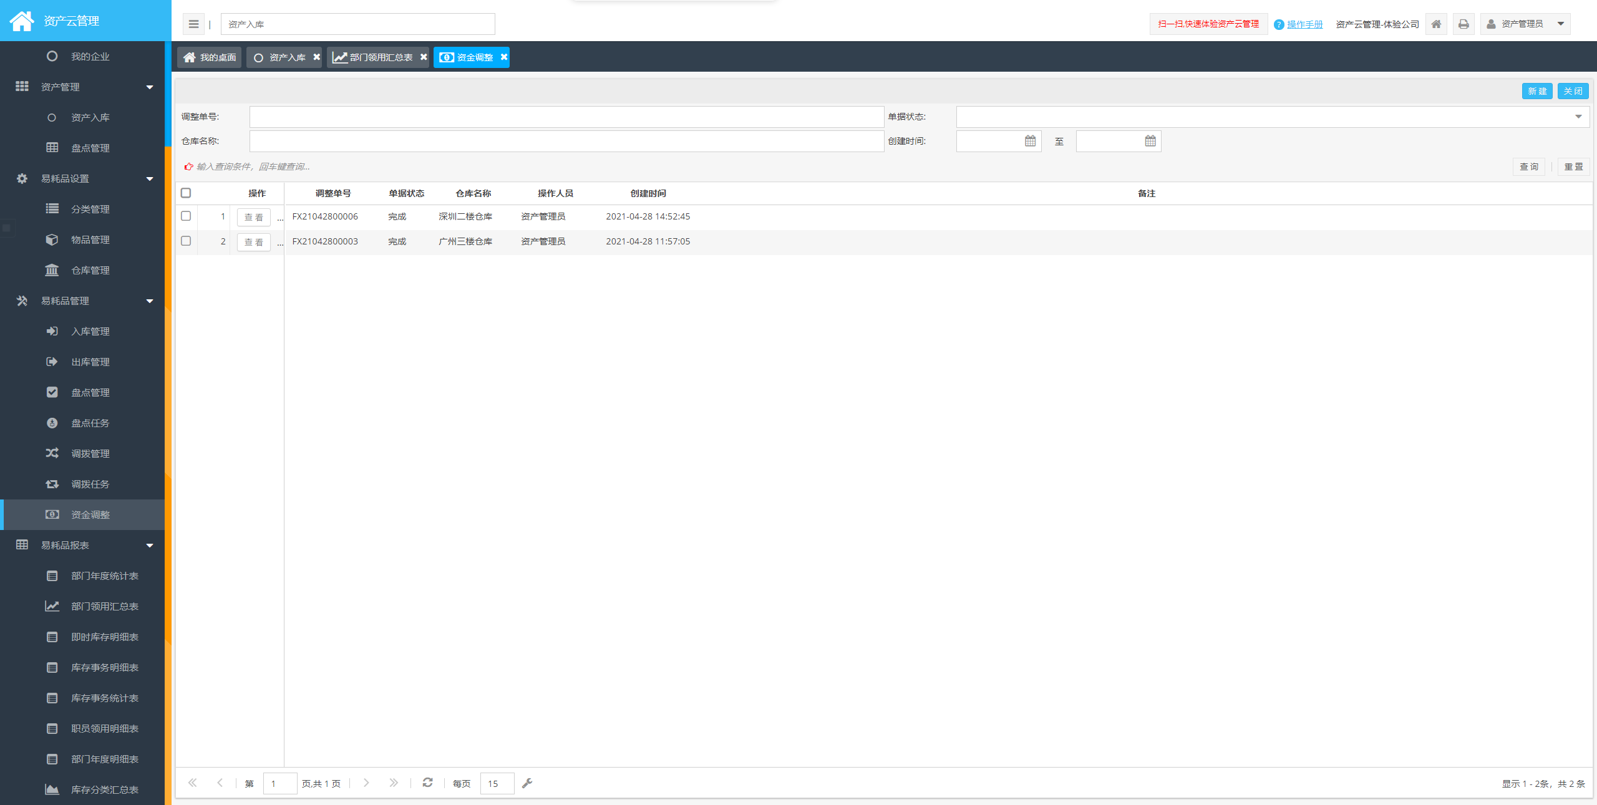1597x805 pixels.
Task: Check the row for FX21042800003
Action: [186, 241]
